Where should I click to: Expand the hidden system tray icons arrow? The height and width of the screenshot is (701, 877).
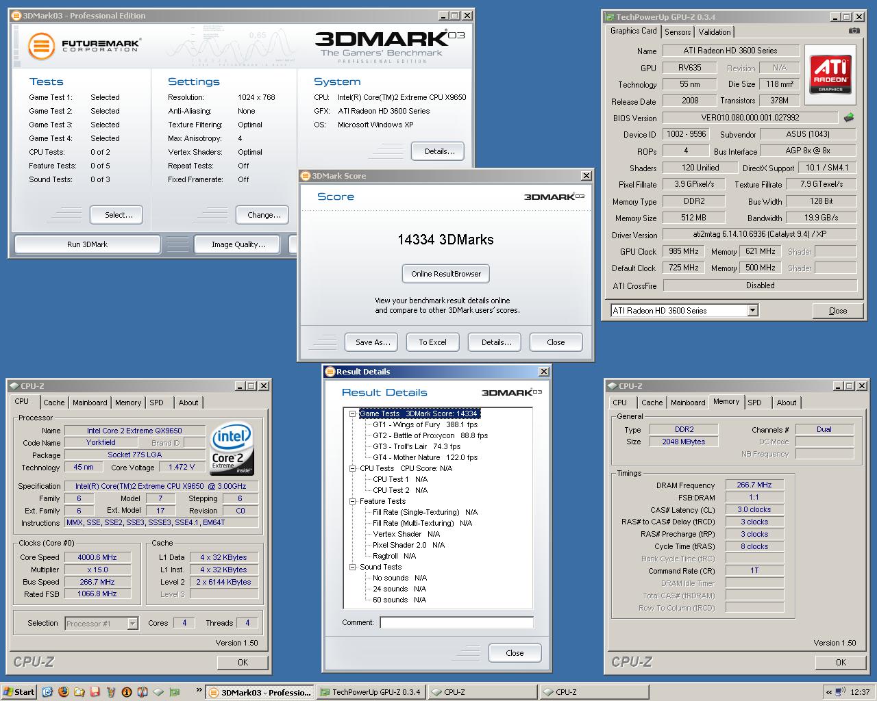pos(829,692)
